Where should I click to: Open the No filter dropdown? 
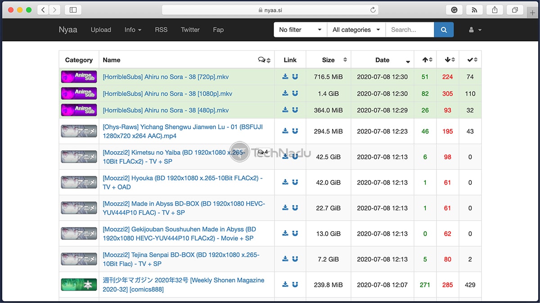pos(301,30)
